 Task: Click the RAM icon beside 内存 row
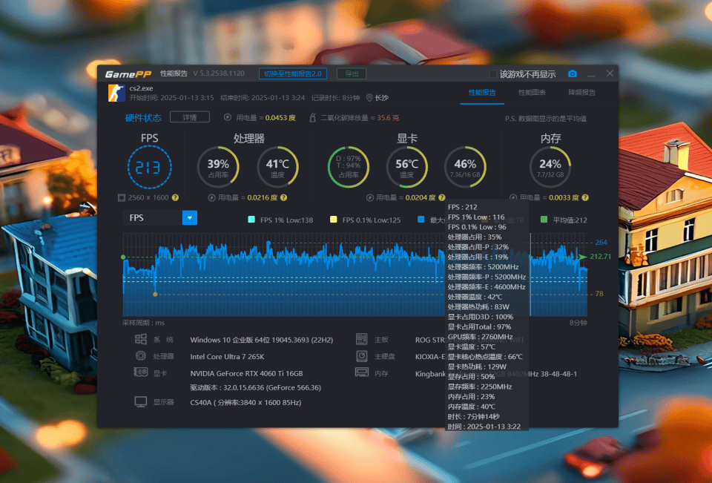(x=361, y=372)
